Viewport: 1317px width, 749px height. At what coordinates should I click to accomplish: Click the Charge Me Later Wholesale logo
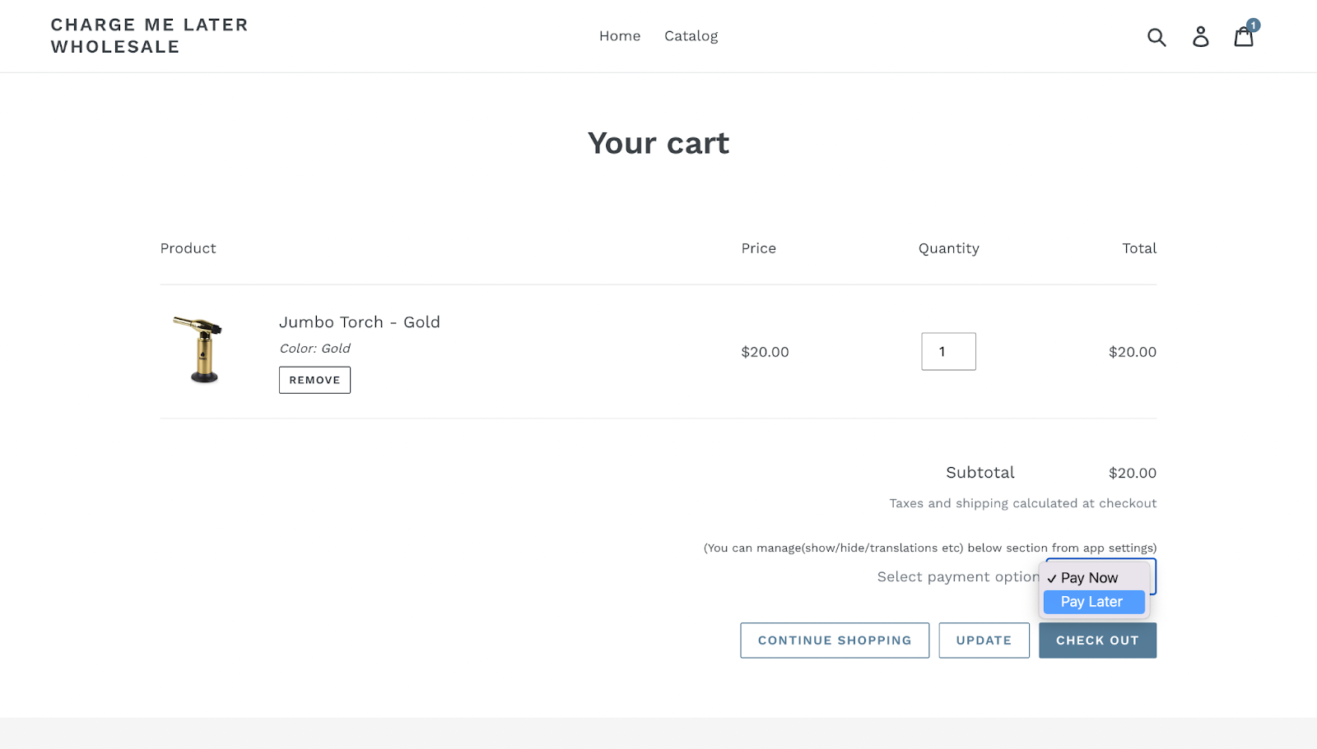tap(149, 36)
